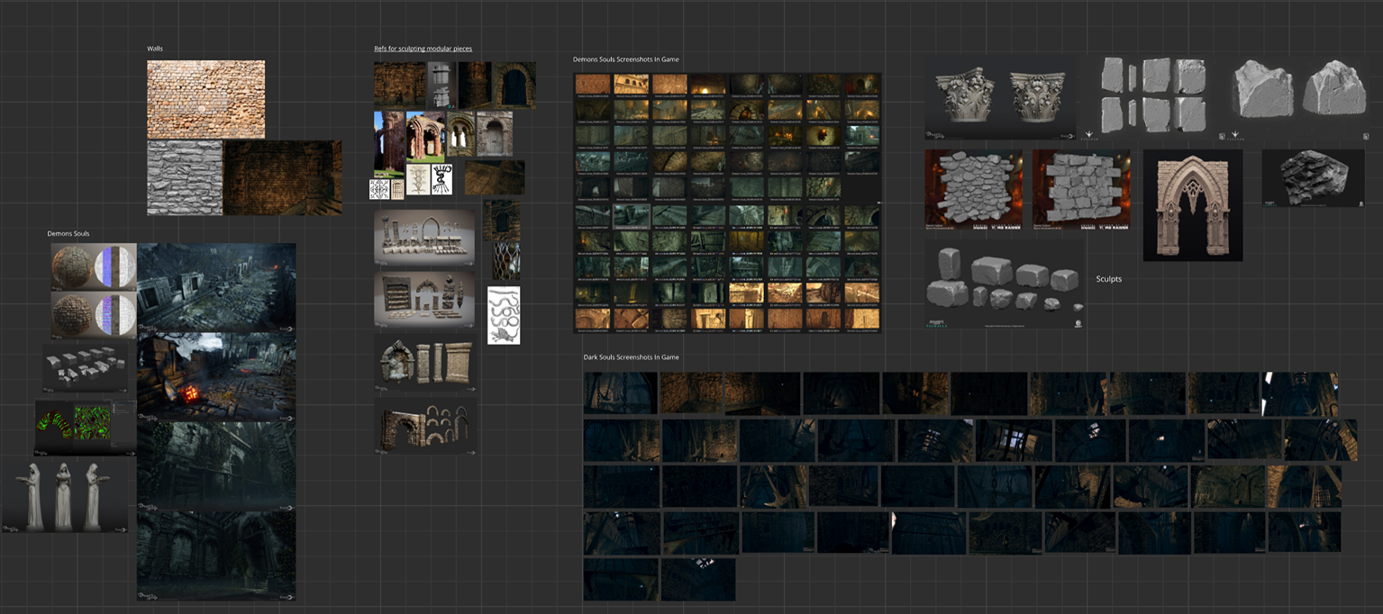Screen dimensions: 1383x614
Task: Click the Sculpts text label
Action: point(1108,279)
